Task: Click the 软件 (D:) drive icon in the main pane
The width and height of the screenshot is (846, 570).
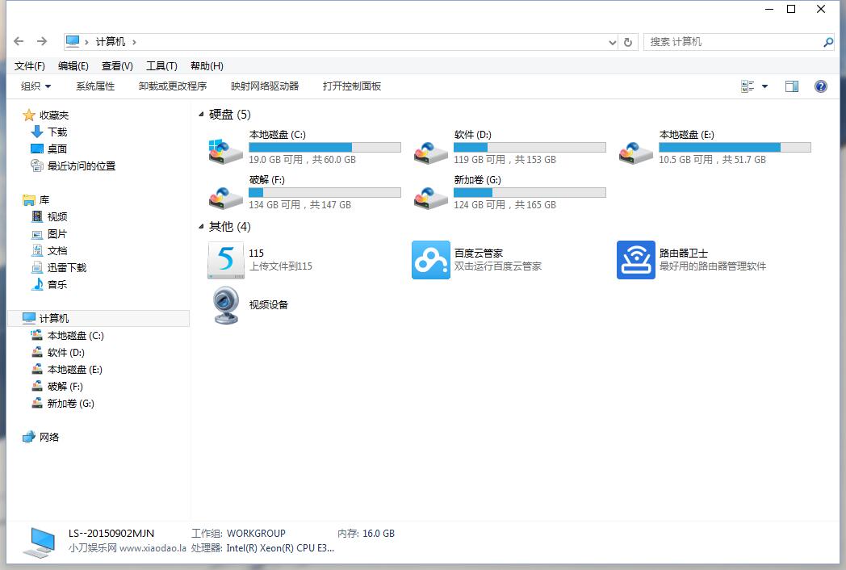Action: 430,153
